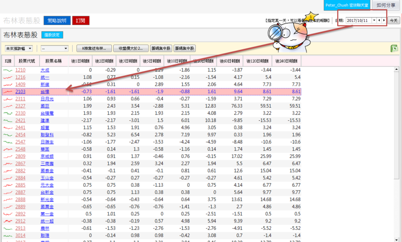Open K-line sparkline for stock 2888

(x=8, y=199)
